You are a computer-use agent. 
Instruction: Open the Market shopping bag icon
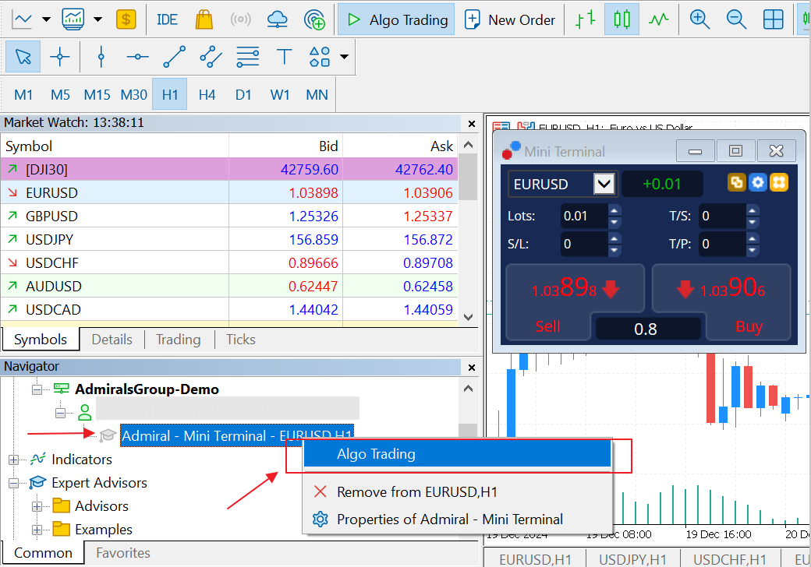coord(204,19)
